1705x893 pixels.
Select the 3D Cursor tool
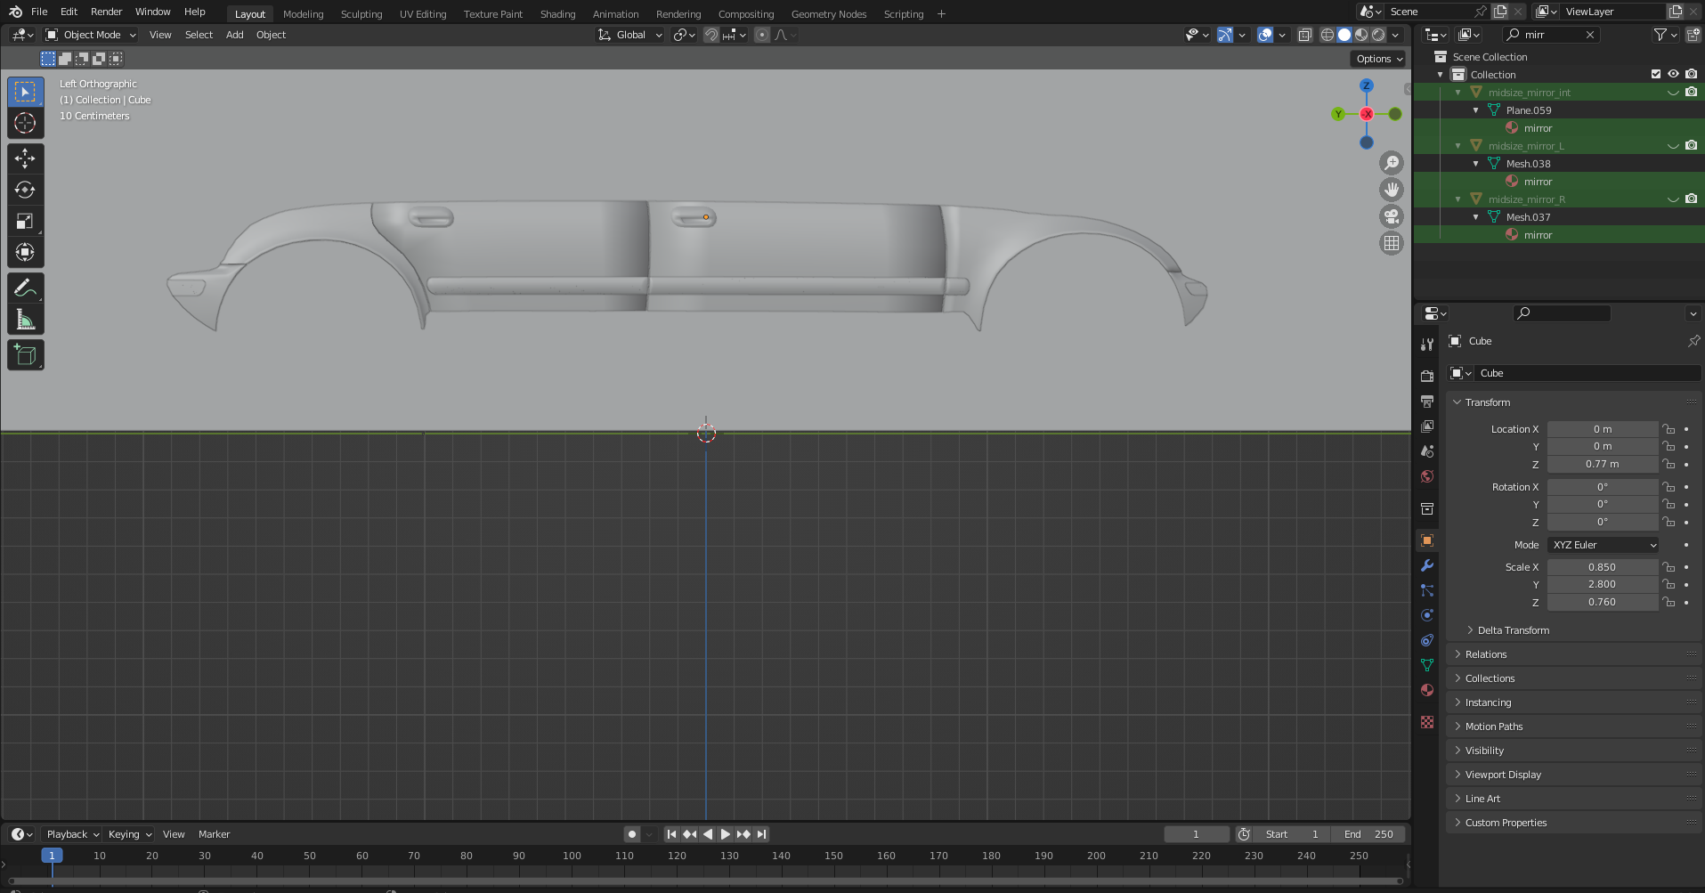pyautogui.click(x=25, y=123)
